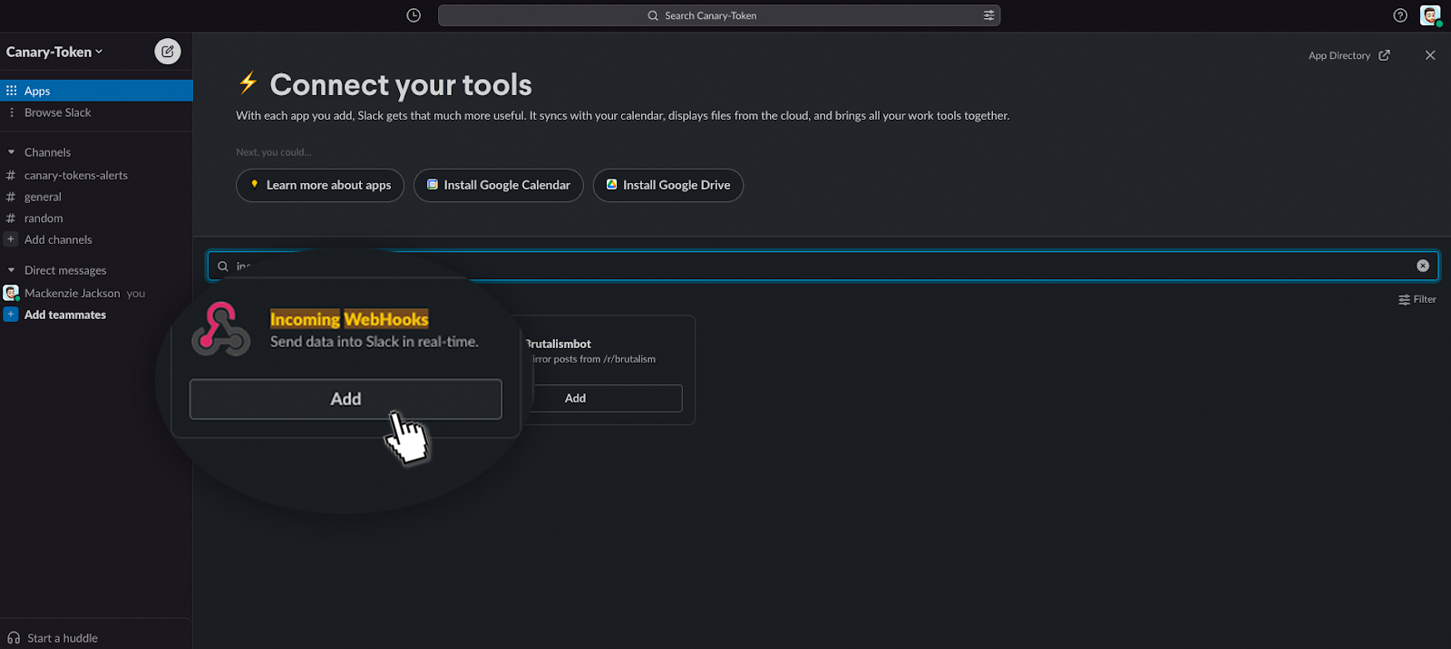
Task: Open the user profile avatar
Action: tap(1430, 15)
